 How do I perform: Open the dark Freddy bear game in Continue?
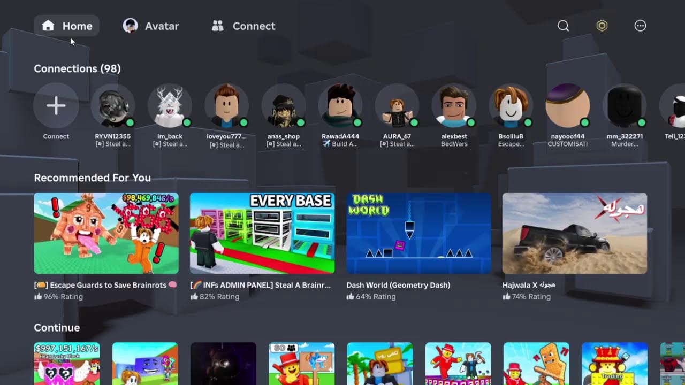point(223,364)
